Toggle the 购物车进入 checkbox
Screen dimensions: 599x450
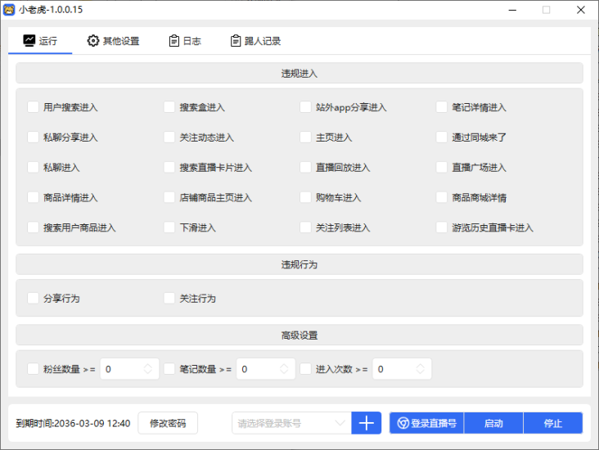[x=305, y=197]
